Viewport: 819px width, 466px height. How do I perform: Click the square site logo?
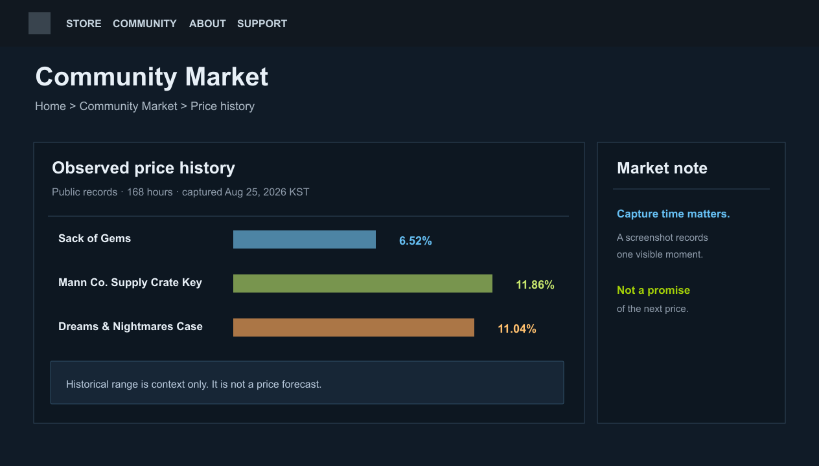(x=40, y=23)
